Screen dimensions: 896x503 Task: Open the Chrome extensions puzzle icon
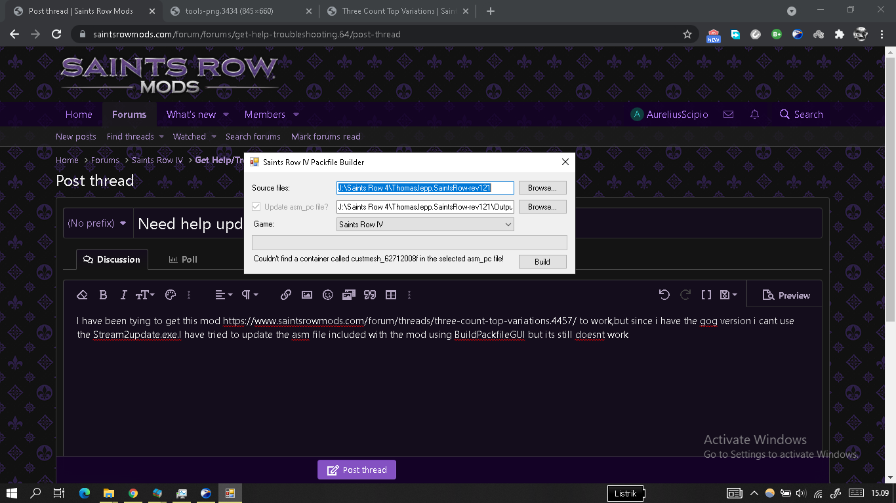click(x=839, y=34)
